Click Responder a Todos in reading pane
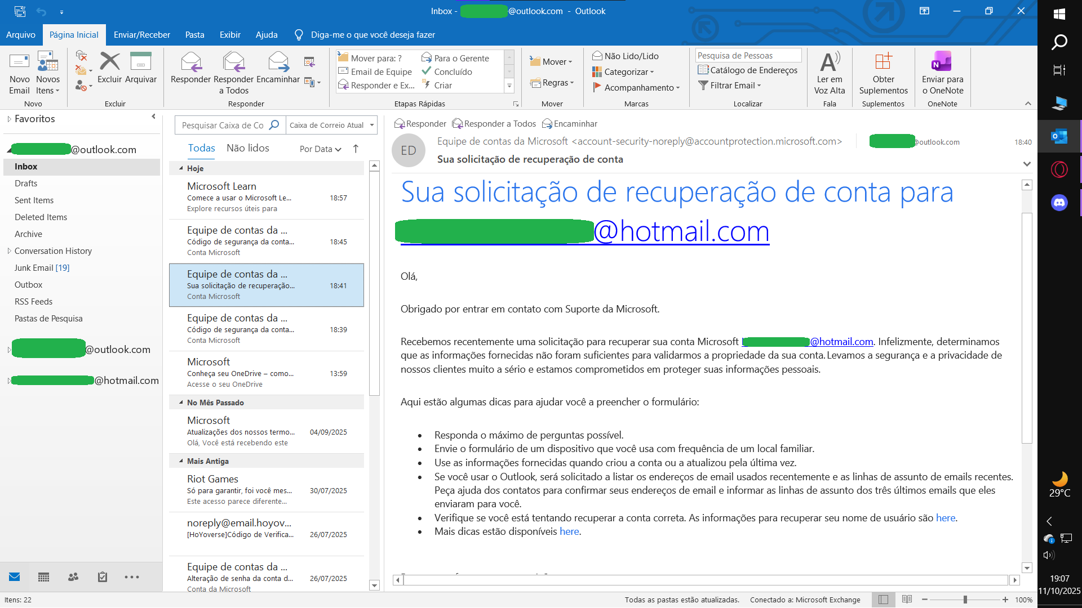Viewport: 1082px width, 608px height. click(x=494, y=124)
